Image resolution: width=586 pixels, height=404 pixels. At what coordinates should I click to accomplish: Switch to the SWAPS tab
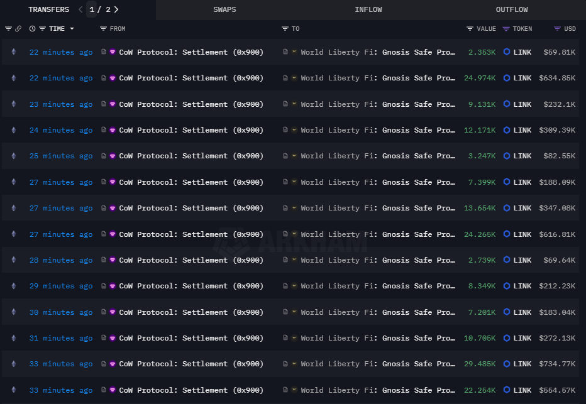224,9
